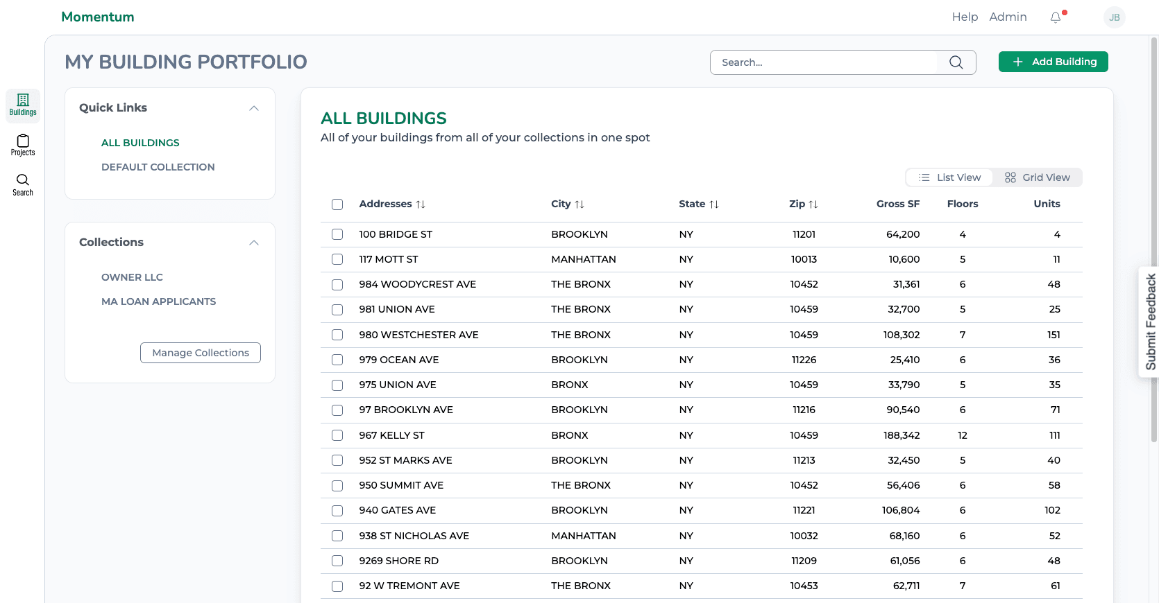Click the Gross SF column header
Viewport: 1159px width, 603px height.
[898, 204]
